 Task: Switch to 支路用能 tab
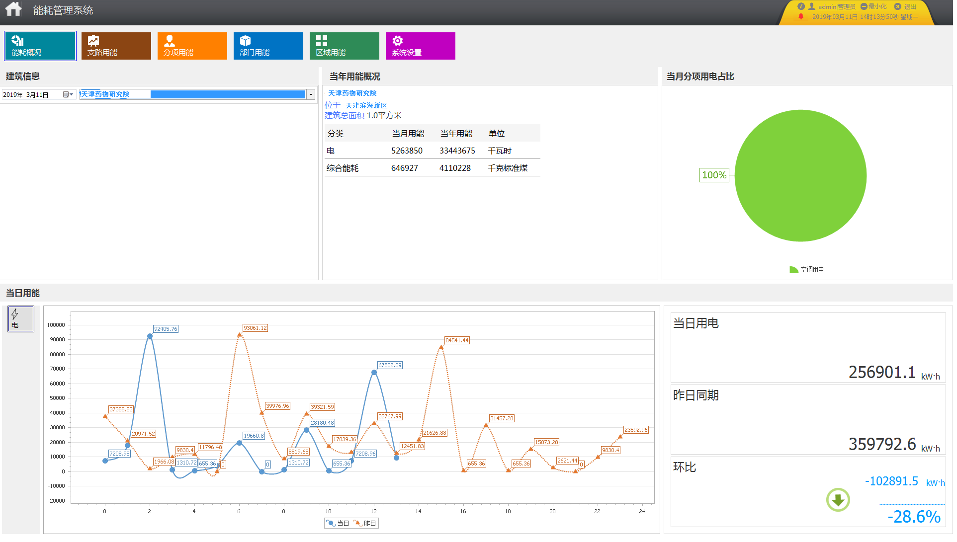116,46
